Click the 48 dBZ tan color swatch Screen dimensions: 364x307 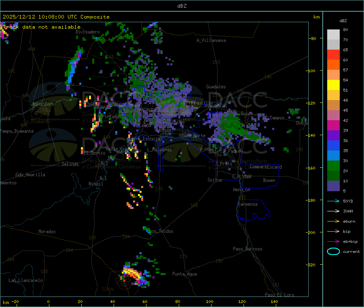click(x=333, y=105)
